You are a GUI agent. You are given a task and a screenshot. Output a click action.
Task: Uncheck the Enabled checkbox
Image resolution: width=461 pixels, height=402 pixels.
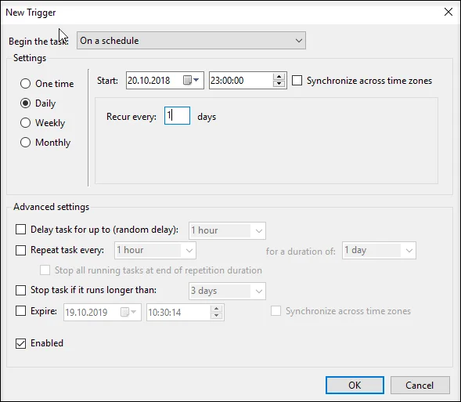[20, 343]
